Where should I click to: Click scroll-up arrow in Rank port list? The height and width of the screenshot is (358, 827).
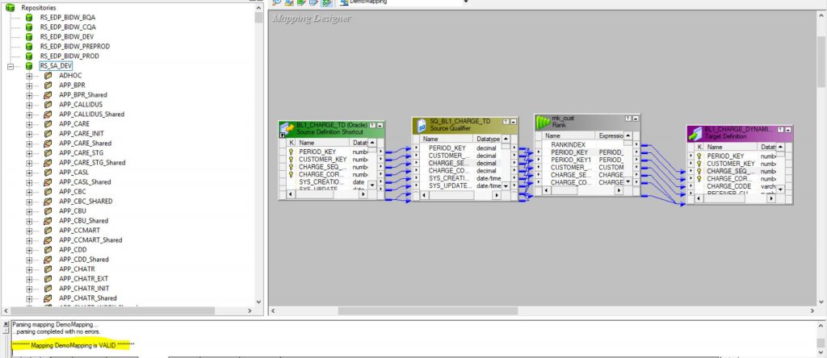628,135
